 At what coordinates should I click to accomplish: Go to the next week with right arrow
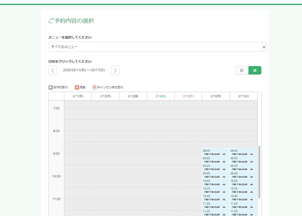(x=115, y=70)
